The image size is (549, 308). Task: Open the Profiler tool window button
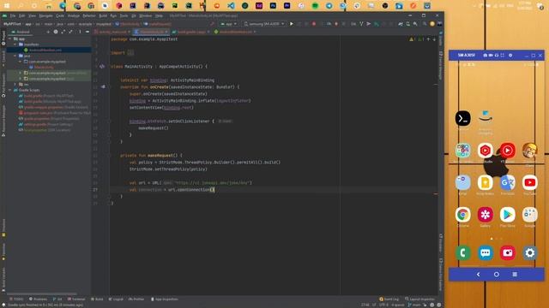pyautogui.click(x=136, y=299)
